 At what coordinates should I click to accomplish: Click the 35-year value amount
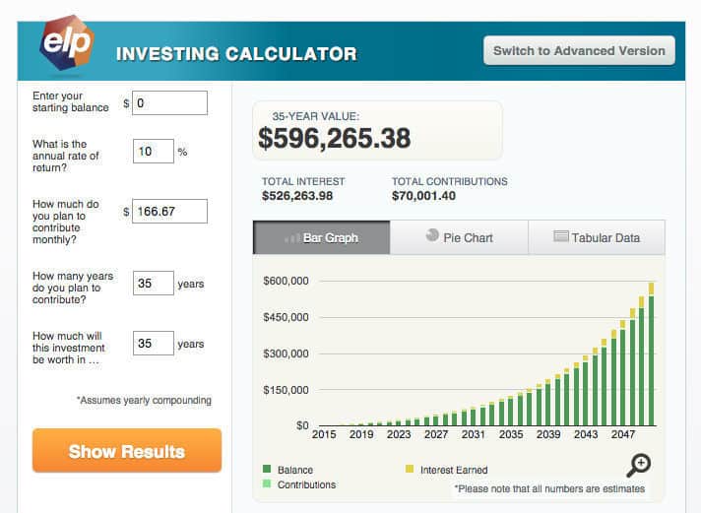click(334, 139)
